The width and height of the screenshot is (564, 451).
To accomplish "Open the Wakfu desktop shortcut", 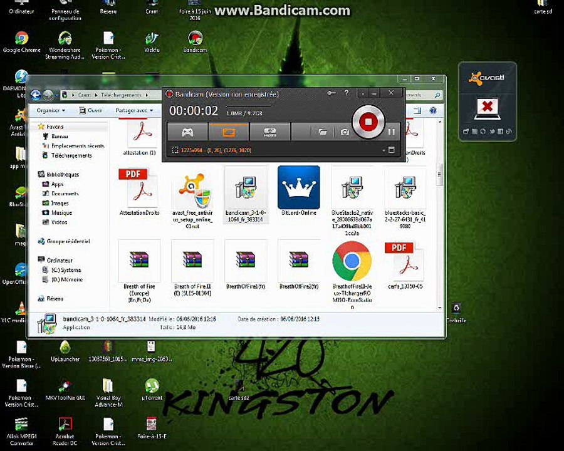I will 152,43.
